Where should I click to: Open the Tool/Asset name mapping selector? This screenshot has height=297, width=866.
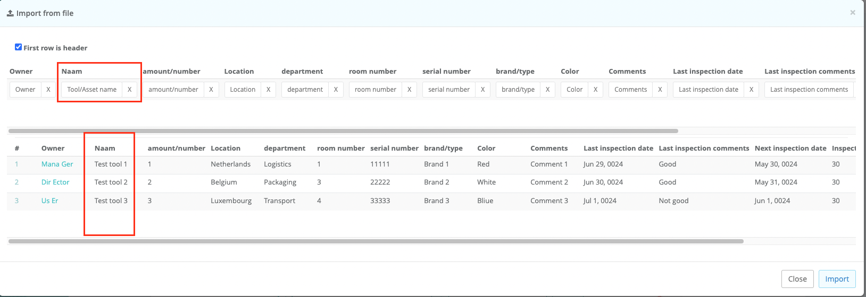(x=92, y=90)
